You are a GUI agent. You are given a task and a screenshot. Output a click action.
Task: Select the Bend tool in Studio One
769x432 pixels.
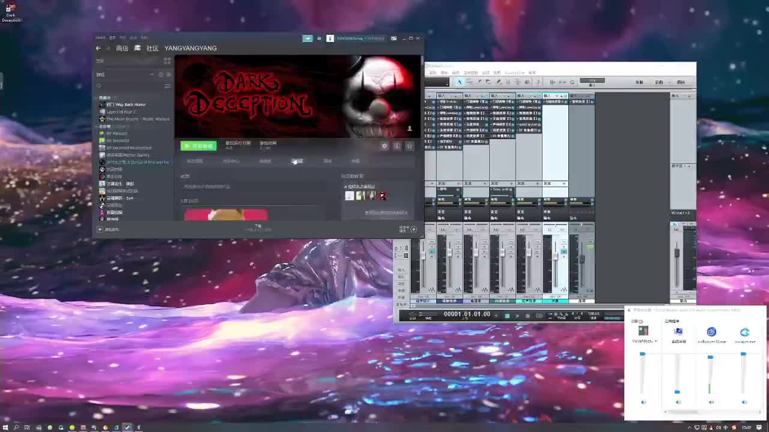pos(517,82)
